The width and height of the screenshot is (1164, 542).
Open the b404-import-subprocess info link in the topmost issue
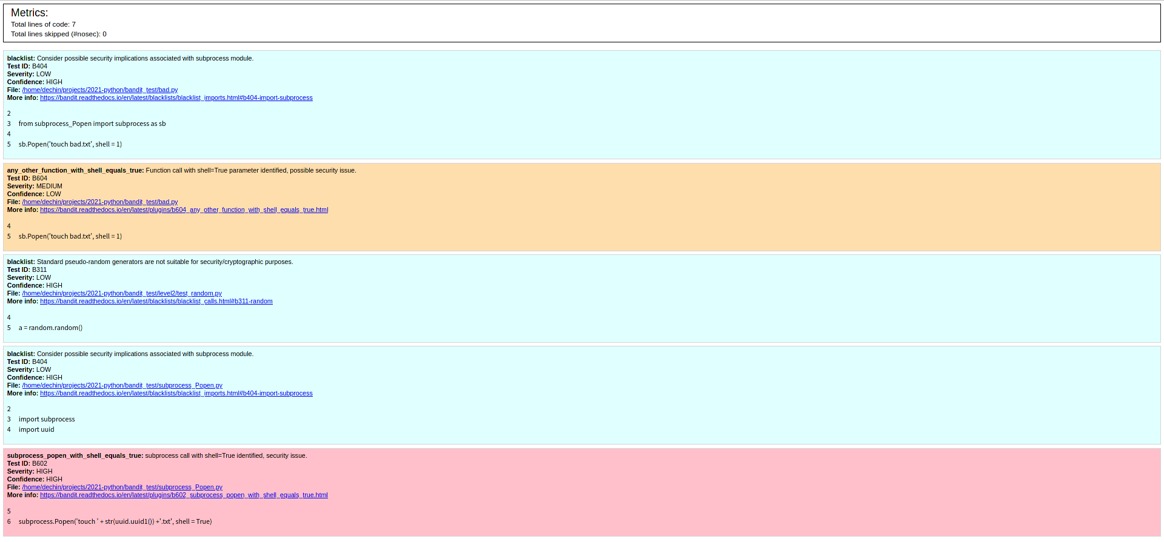coord(176,97)
